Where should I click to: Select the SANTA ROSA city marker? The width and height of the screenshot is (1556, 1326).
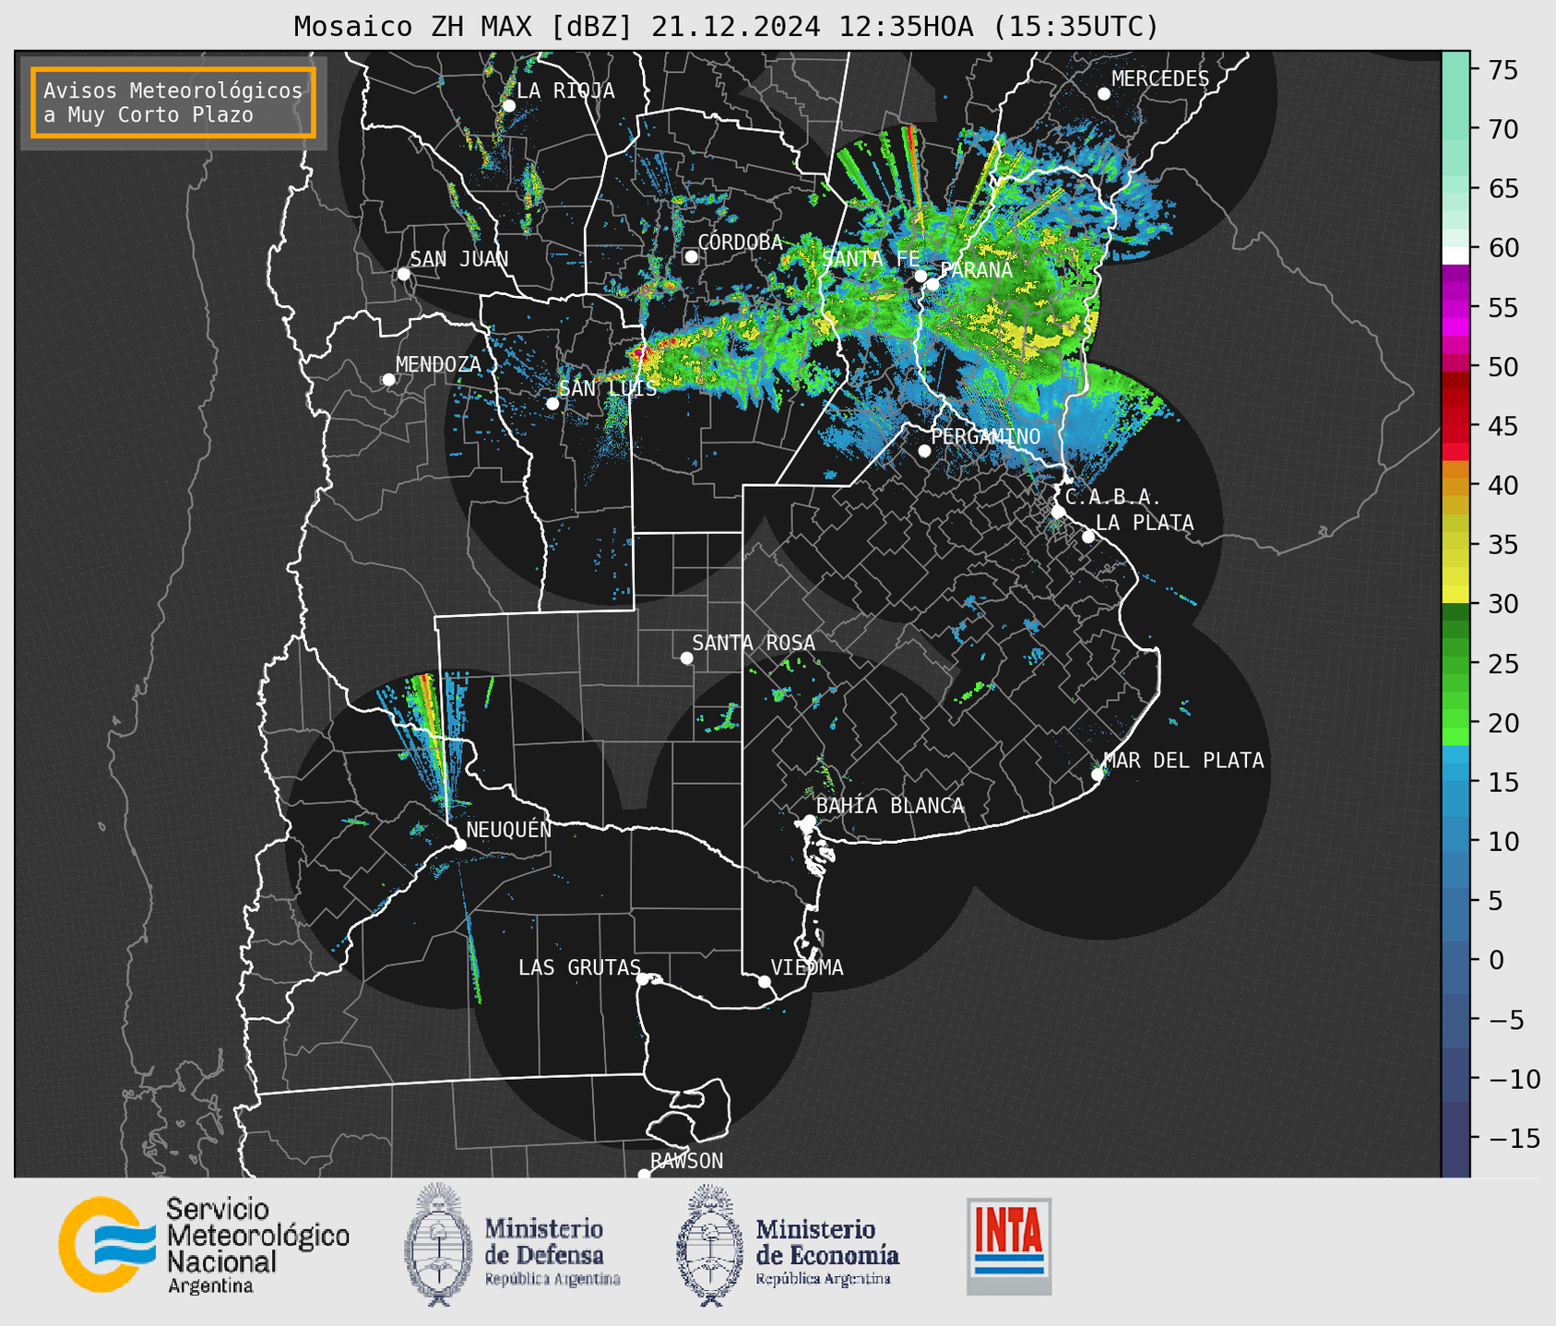click(686, 657)
